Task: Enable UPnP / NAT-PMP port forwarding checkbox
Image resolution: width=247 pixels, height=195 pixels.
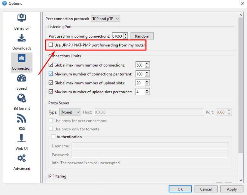Action: coord(51,45)
